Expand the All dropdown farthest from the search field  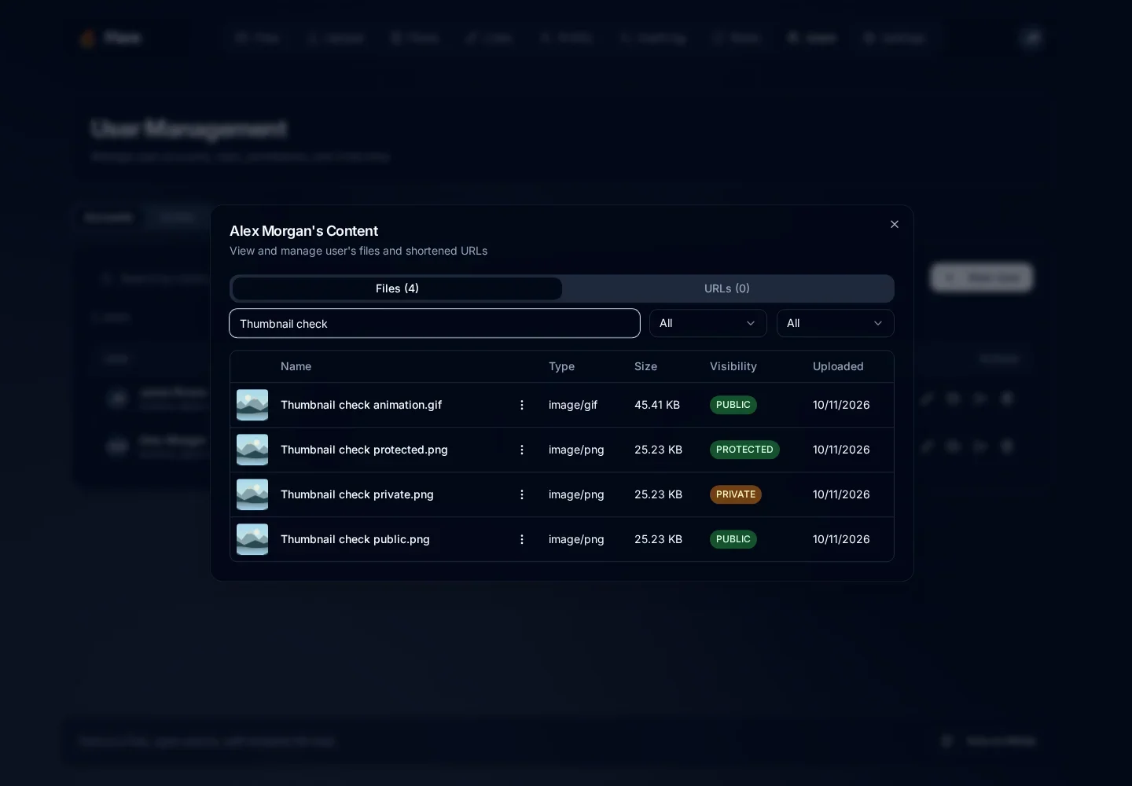836,323
